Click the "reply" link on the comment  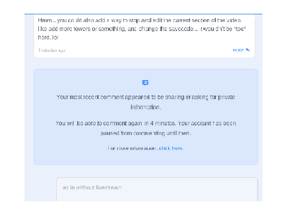(238, 50)
